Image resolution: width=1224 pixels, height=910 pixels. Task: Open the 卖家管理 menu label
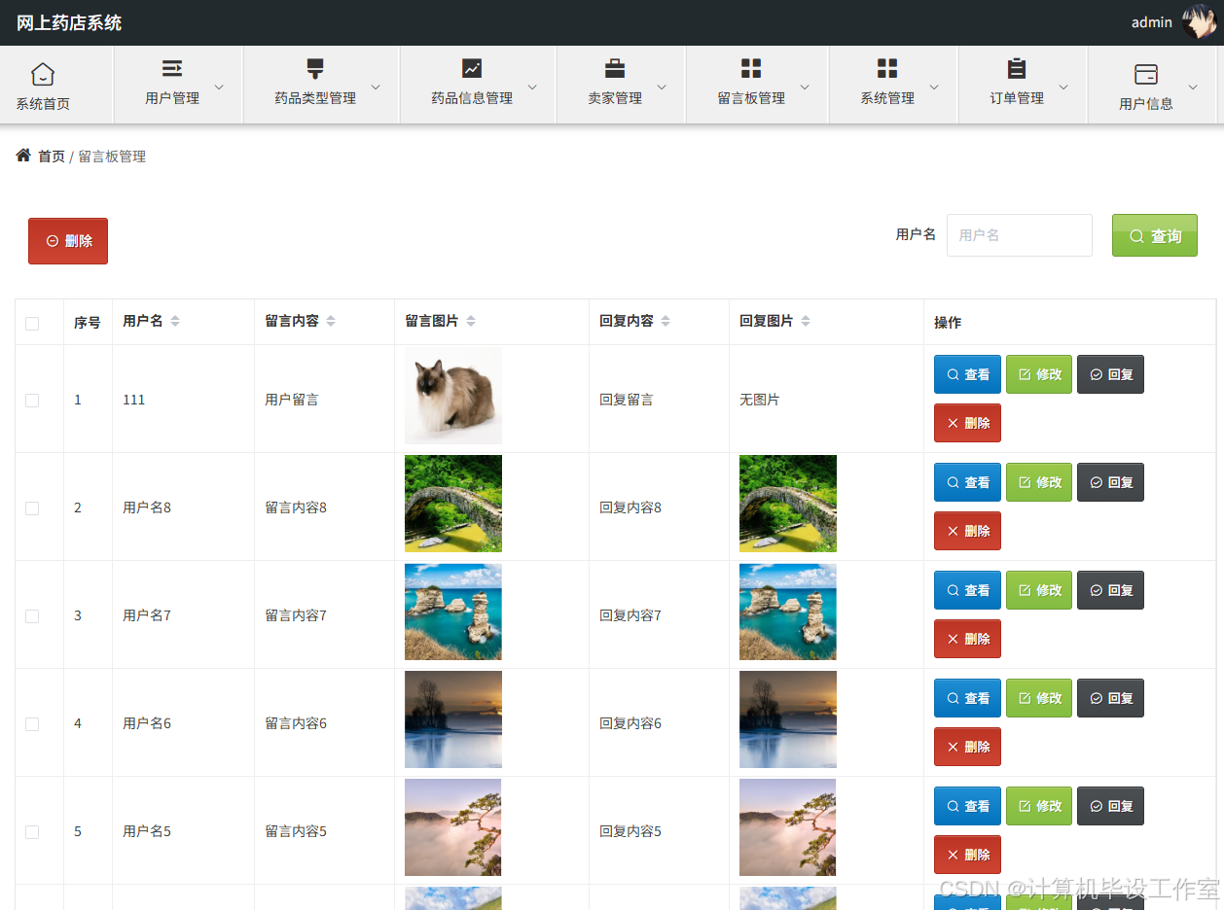[x=615, y=98]
